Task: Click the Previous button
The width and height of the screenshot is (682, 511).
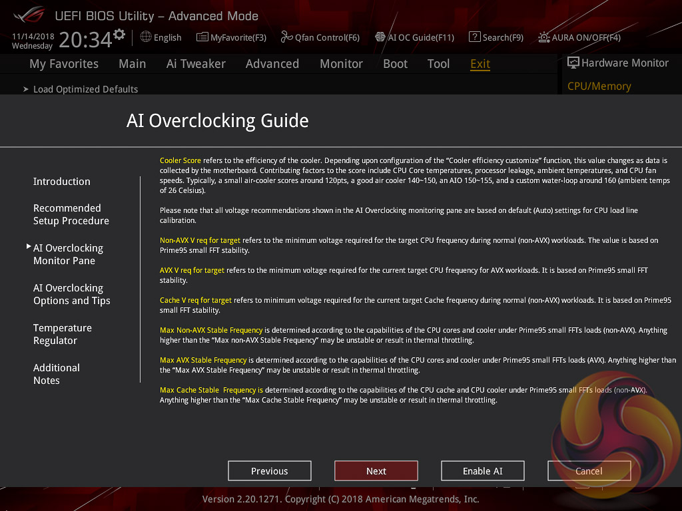Action: 270,471
